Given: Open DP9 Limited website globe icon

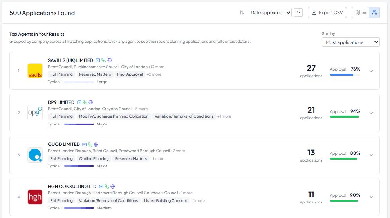Looking at the screenshot, I should coord(91,102).
